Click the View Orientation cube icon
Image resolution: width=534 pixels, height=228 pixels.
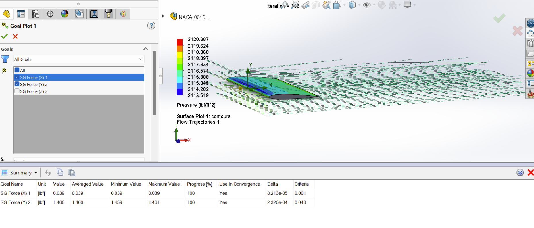tap(337, 5)
